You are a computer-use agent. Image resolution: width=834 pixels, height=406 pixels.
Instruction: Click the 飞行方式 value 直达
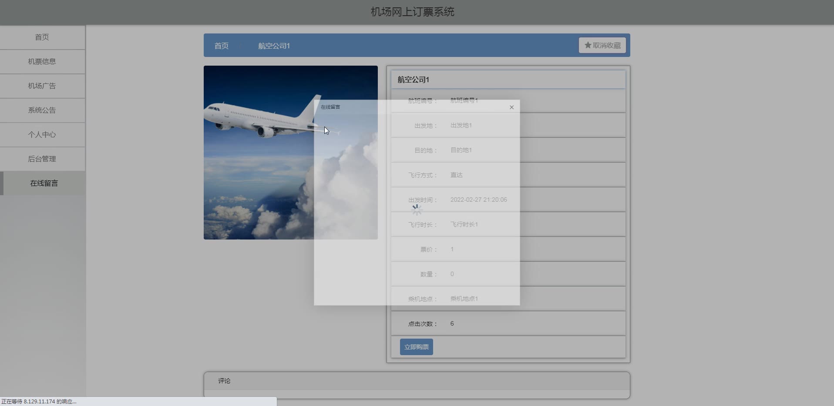click(456, 175)
